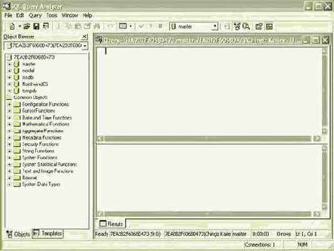This screenshot has height=251, width=334.
Task: Click the Save Query floppy disk icon
Action: [36, 26]
